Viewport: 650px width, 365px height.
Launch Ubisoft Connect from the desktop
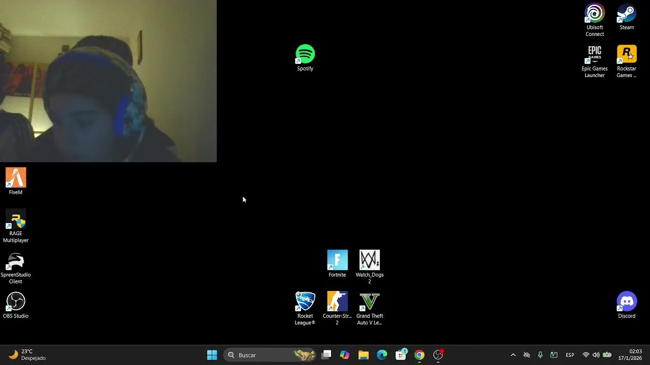(x=595, y=20)
